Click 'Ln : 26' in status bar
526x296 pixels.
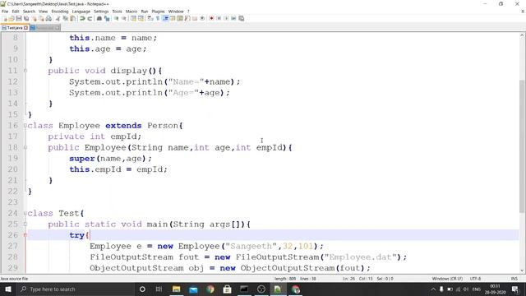click(348, 279)
